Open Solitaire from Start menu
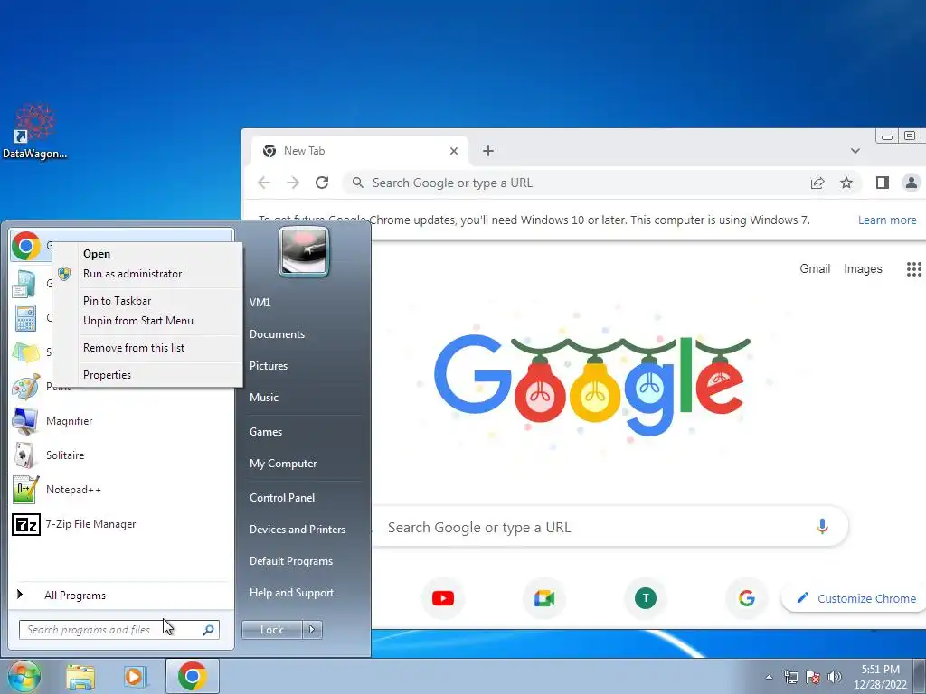Image resolution: width=926 pixels, height=694 pixels. [x=65, y=455]
